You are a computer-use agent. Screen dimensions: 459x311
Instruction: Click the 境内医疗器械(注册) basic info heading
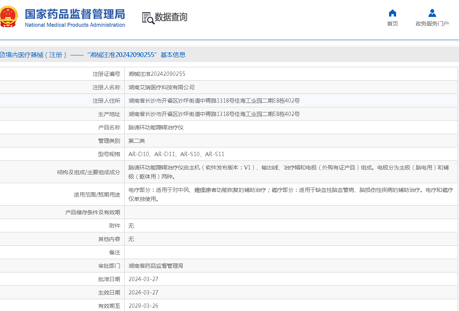[95, 55]
